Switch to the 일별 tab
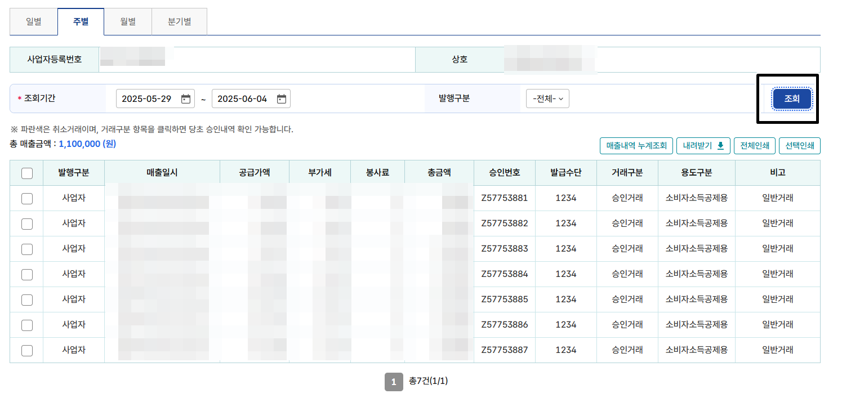Image resolution: width=842 pixels, height=398 pixels. (34, 22)
